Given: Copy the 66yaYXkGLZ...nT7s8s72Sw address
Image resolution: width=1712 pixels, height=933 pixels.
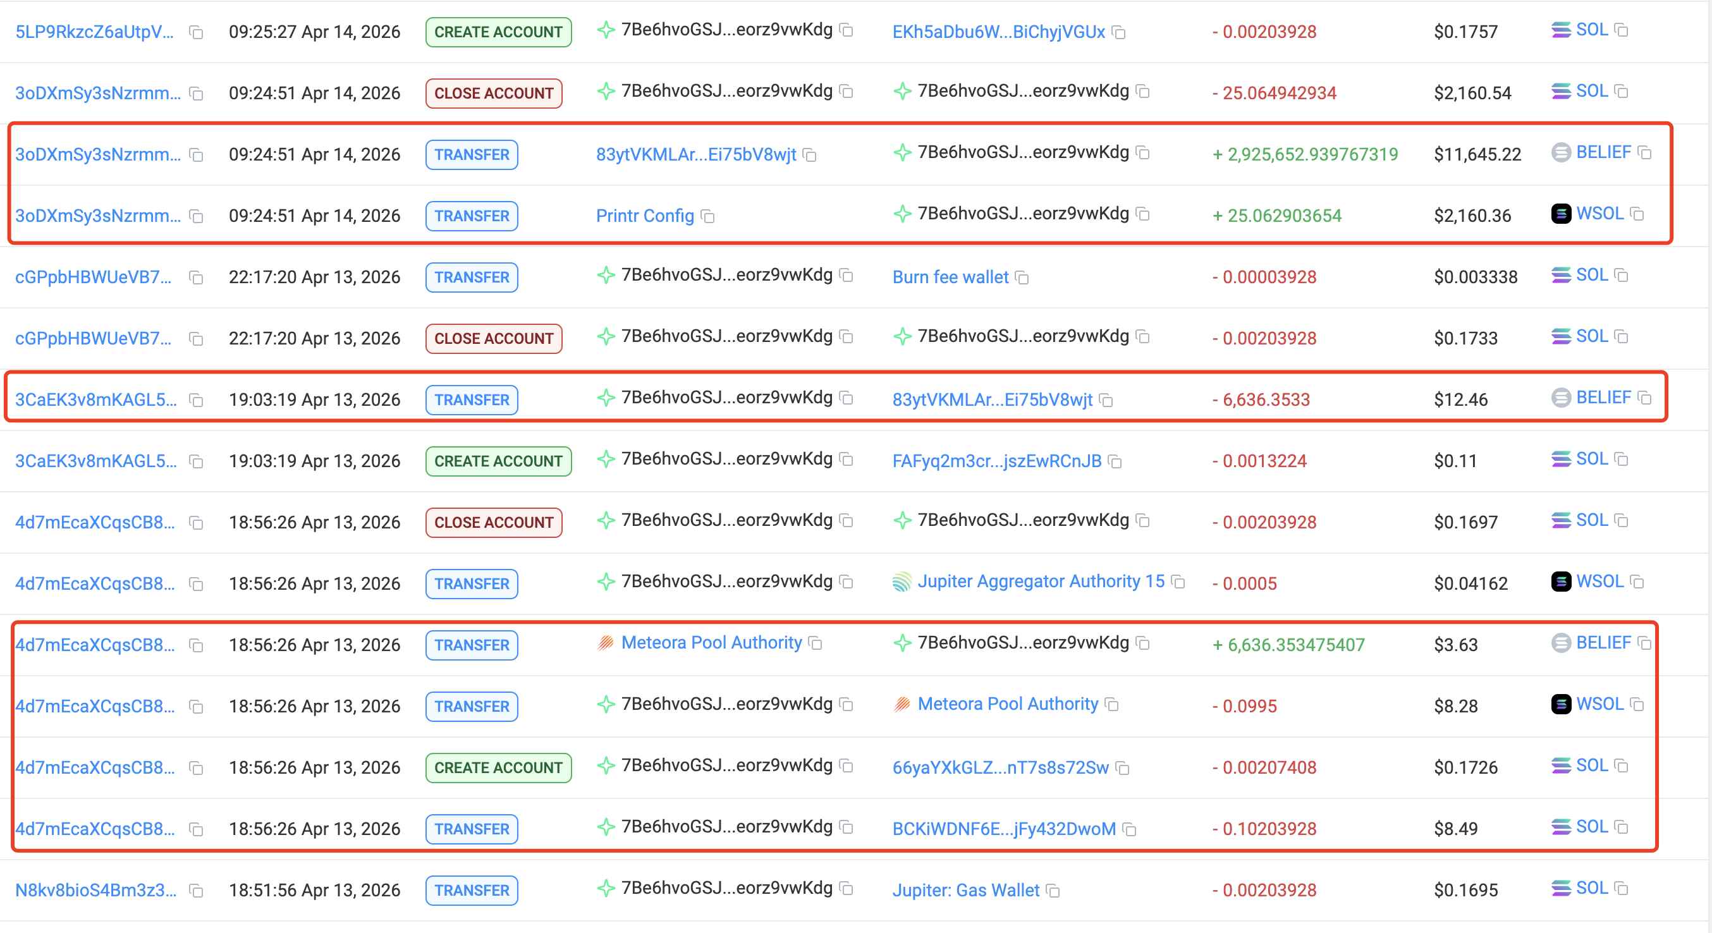Looking at the screenshot, I should pos(1123,768).
